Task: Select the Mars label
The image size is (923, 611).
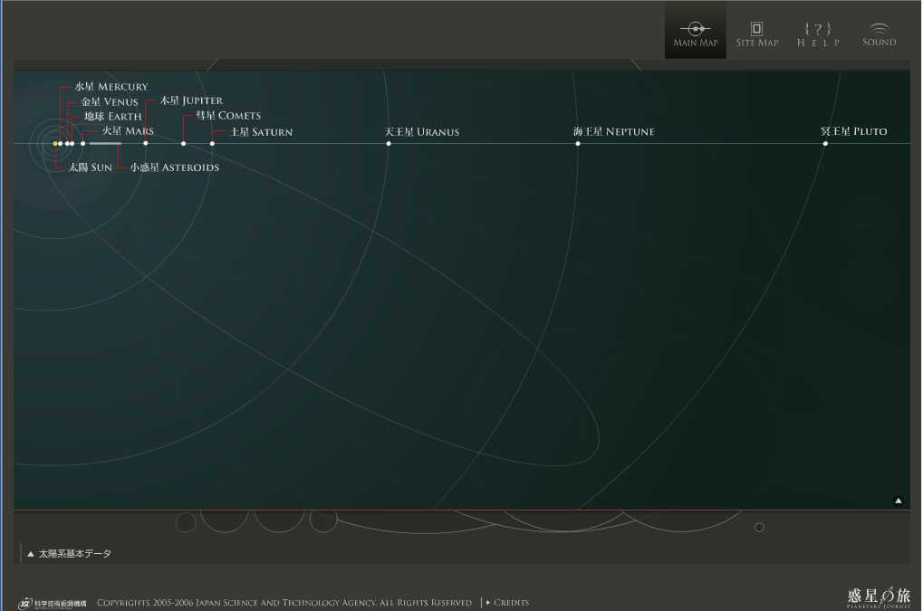Action: [128, 130]
